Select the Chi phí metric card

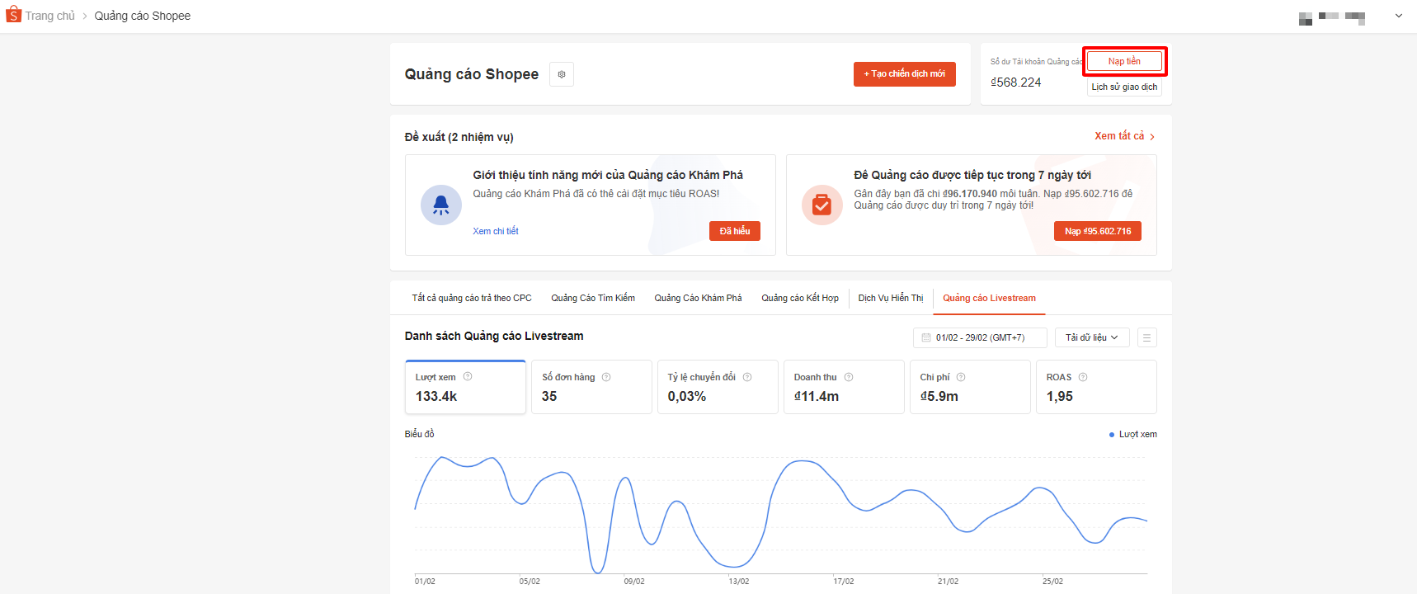tap(970, 387)
